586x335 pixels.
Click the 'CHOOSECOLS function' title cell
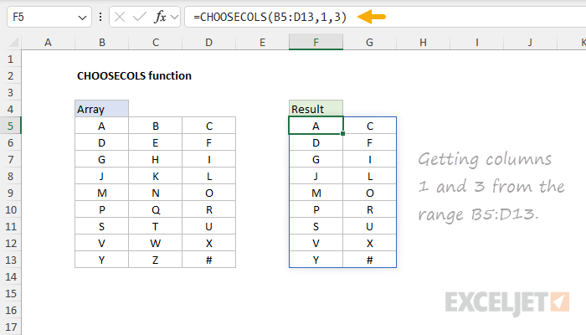(134, 75)
